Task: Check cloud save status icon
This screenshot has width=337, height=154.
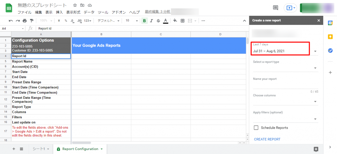Action: [90, 5]
